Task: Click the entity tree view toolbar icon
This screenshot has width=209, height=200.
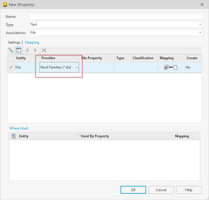Action: tap(11, 50)
